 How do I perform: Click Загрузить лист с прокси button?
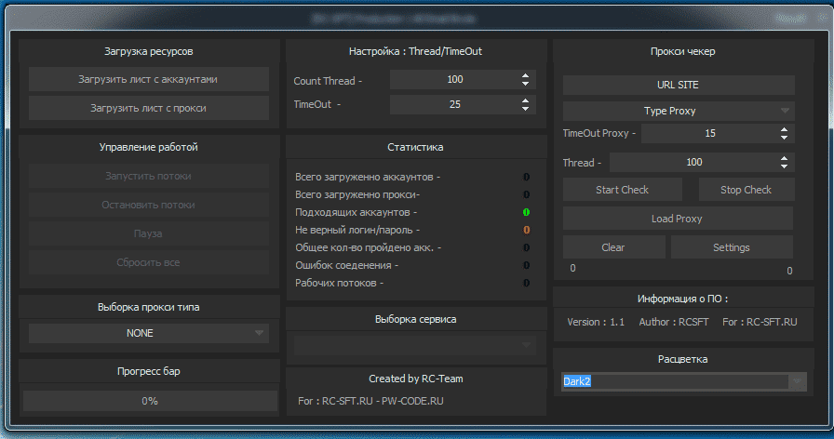pyautogui.click(x=148, y=108)
